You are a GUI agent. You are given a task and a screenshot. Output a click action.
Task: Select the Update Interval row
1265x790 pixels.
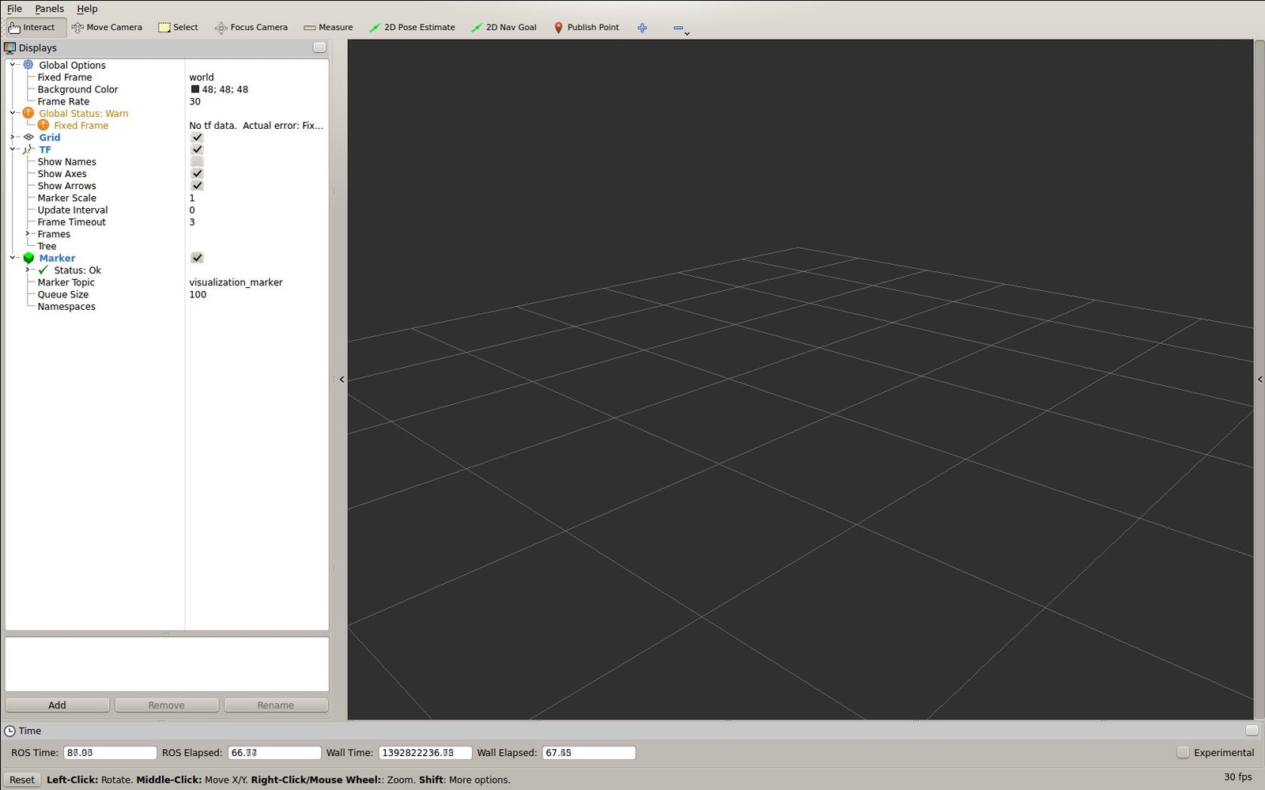click(167, 210)
